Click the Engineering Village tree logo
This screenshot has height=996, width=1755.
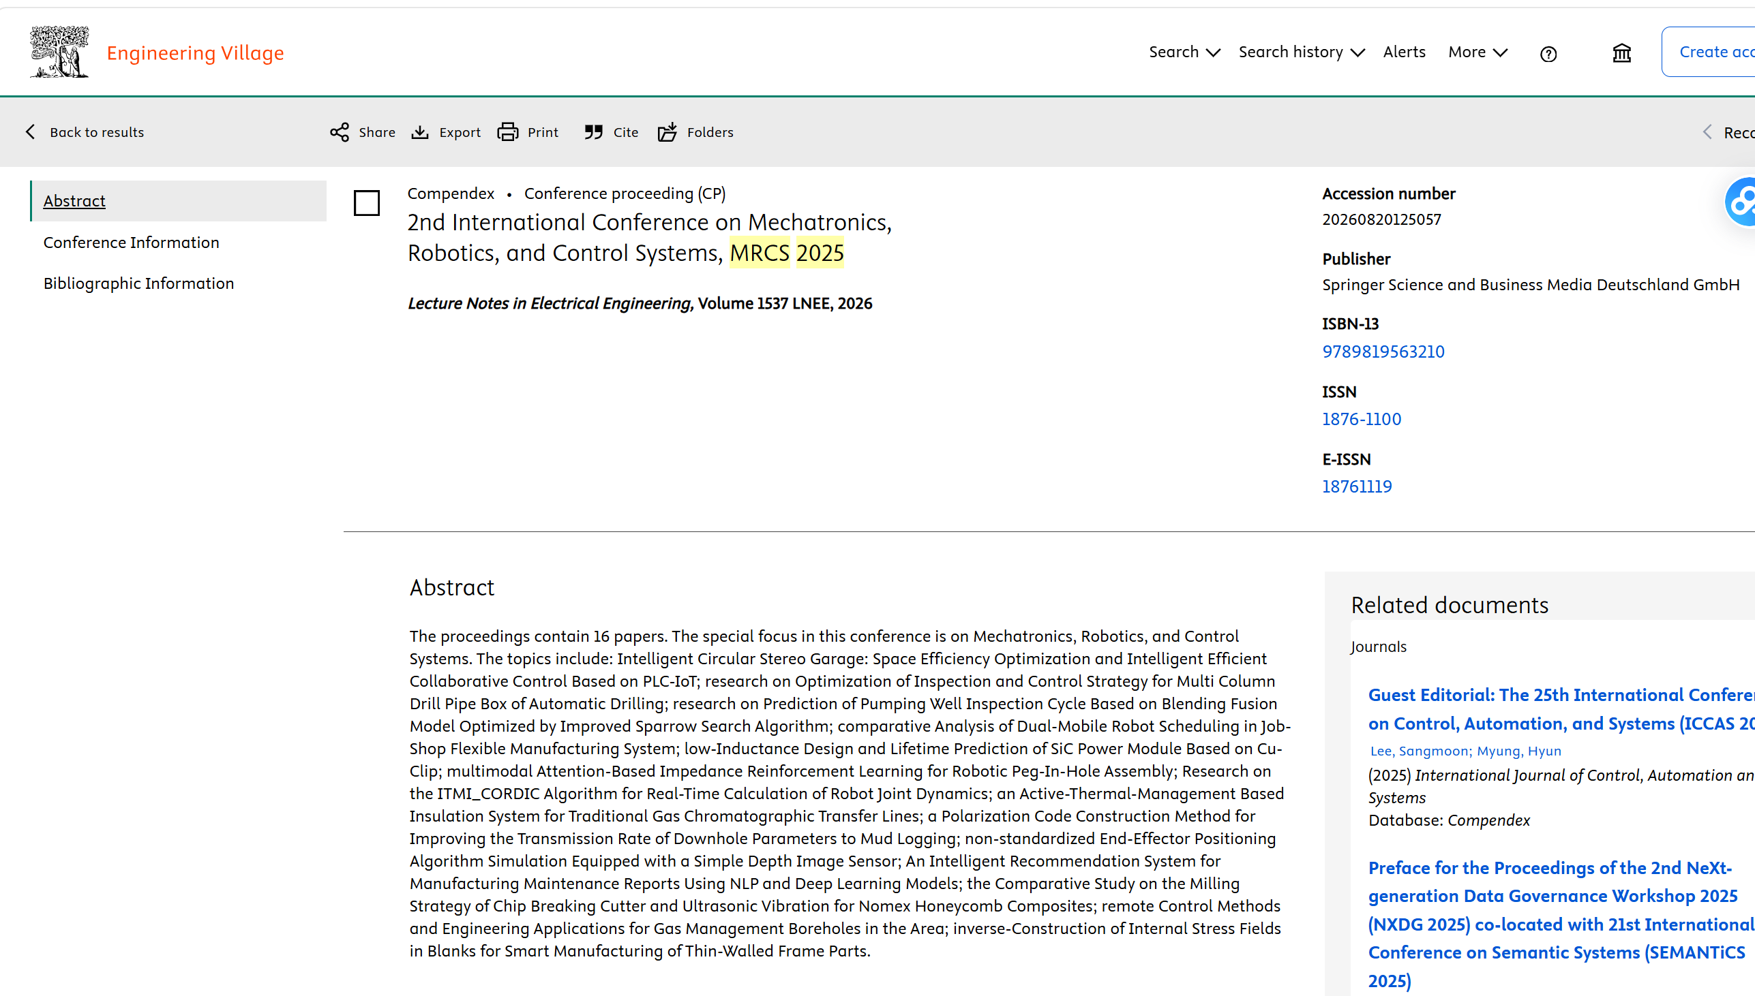point(59,52)
